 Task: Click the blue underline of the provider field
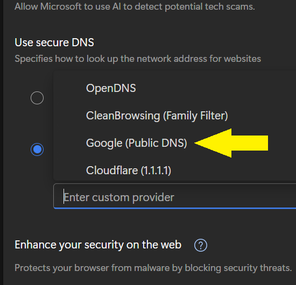pyautogui.click(x=174, y=208)
